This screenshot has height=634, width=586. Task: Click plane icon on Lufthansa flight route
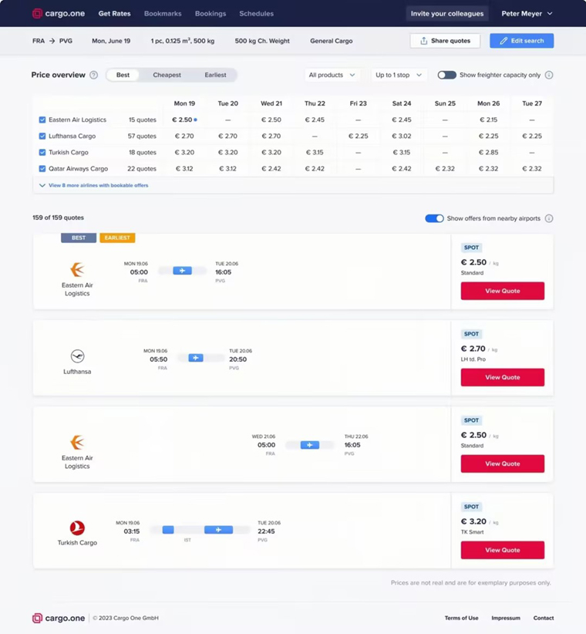click(x=196, y=358)
